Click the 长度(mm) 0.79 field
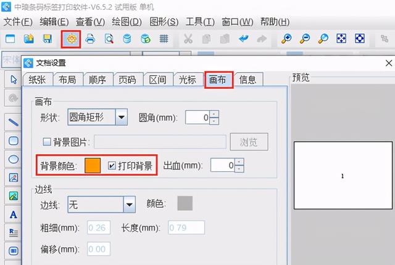This screenshot has width=395, height=265. (x=186, y=228)
